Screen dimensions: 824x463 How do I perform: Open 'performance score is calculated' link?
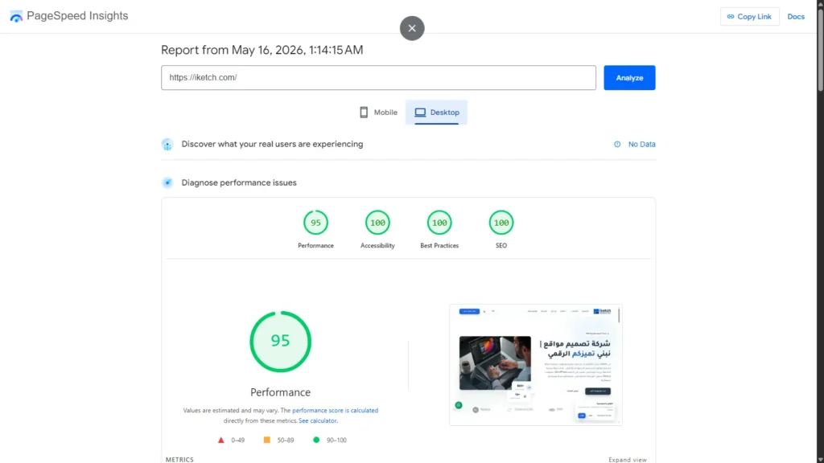(x=335, y=411)
